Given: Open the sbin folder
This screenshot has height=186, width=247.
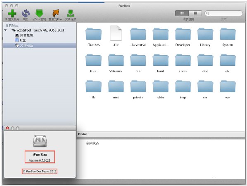Looking at the screenshot, I should 161,86.
